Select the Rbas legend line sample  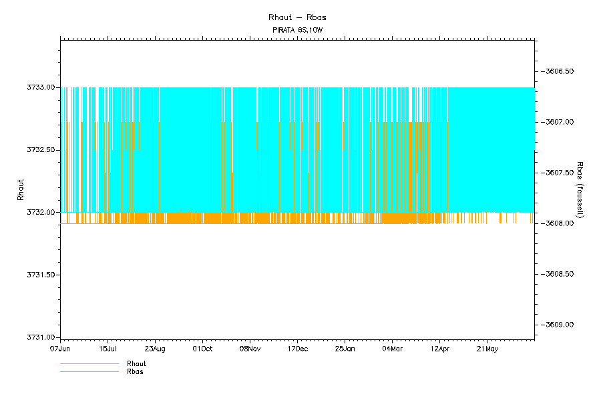89,371
